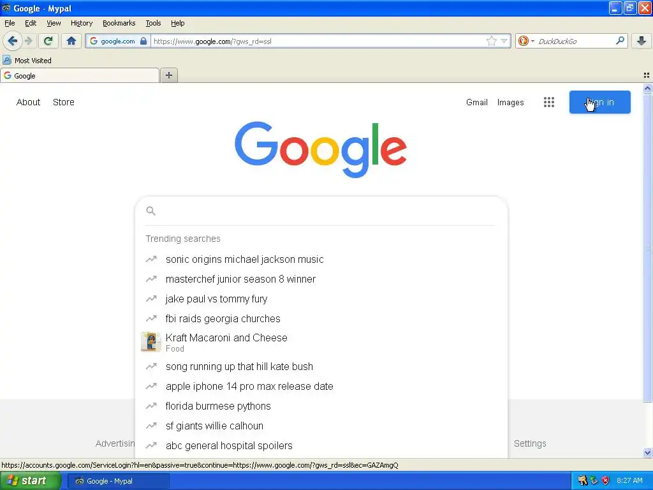This screenshot has height=490, width=653.
Task: Click the page scrollbar up arrow
Action: point(647,88)
